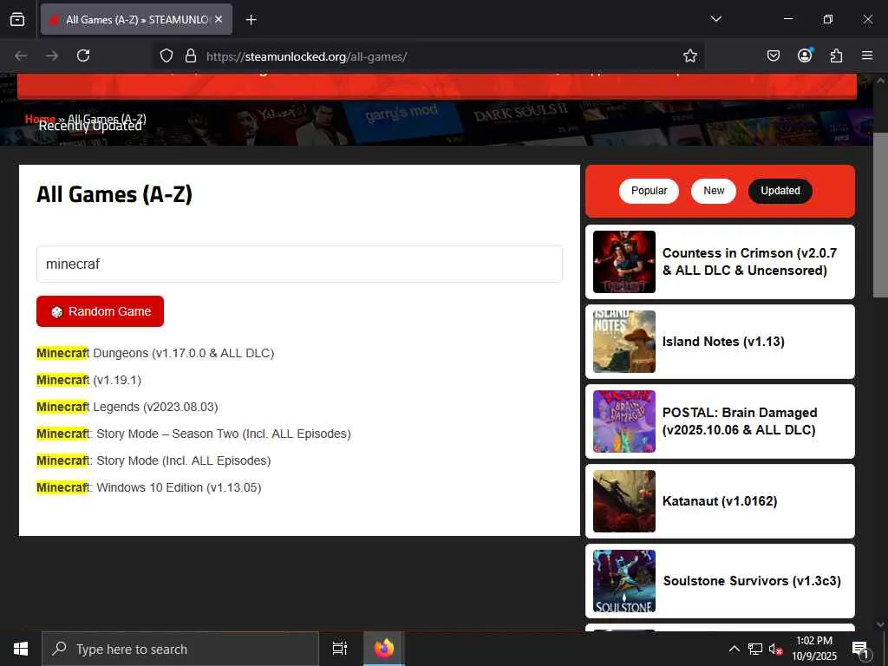Image resolution: width=888 pixels, height=666 pixels.
Task: Go back using the browser back arrow
Action: [21, 56]
